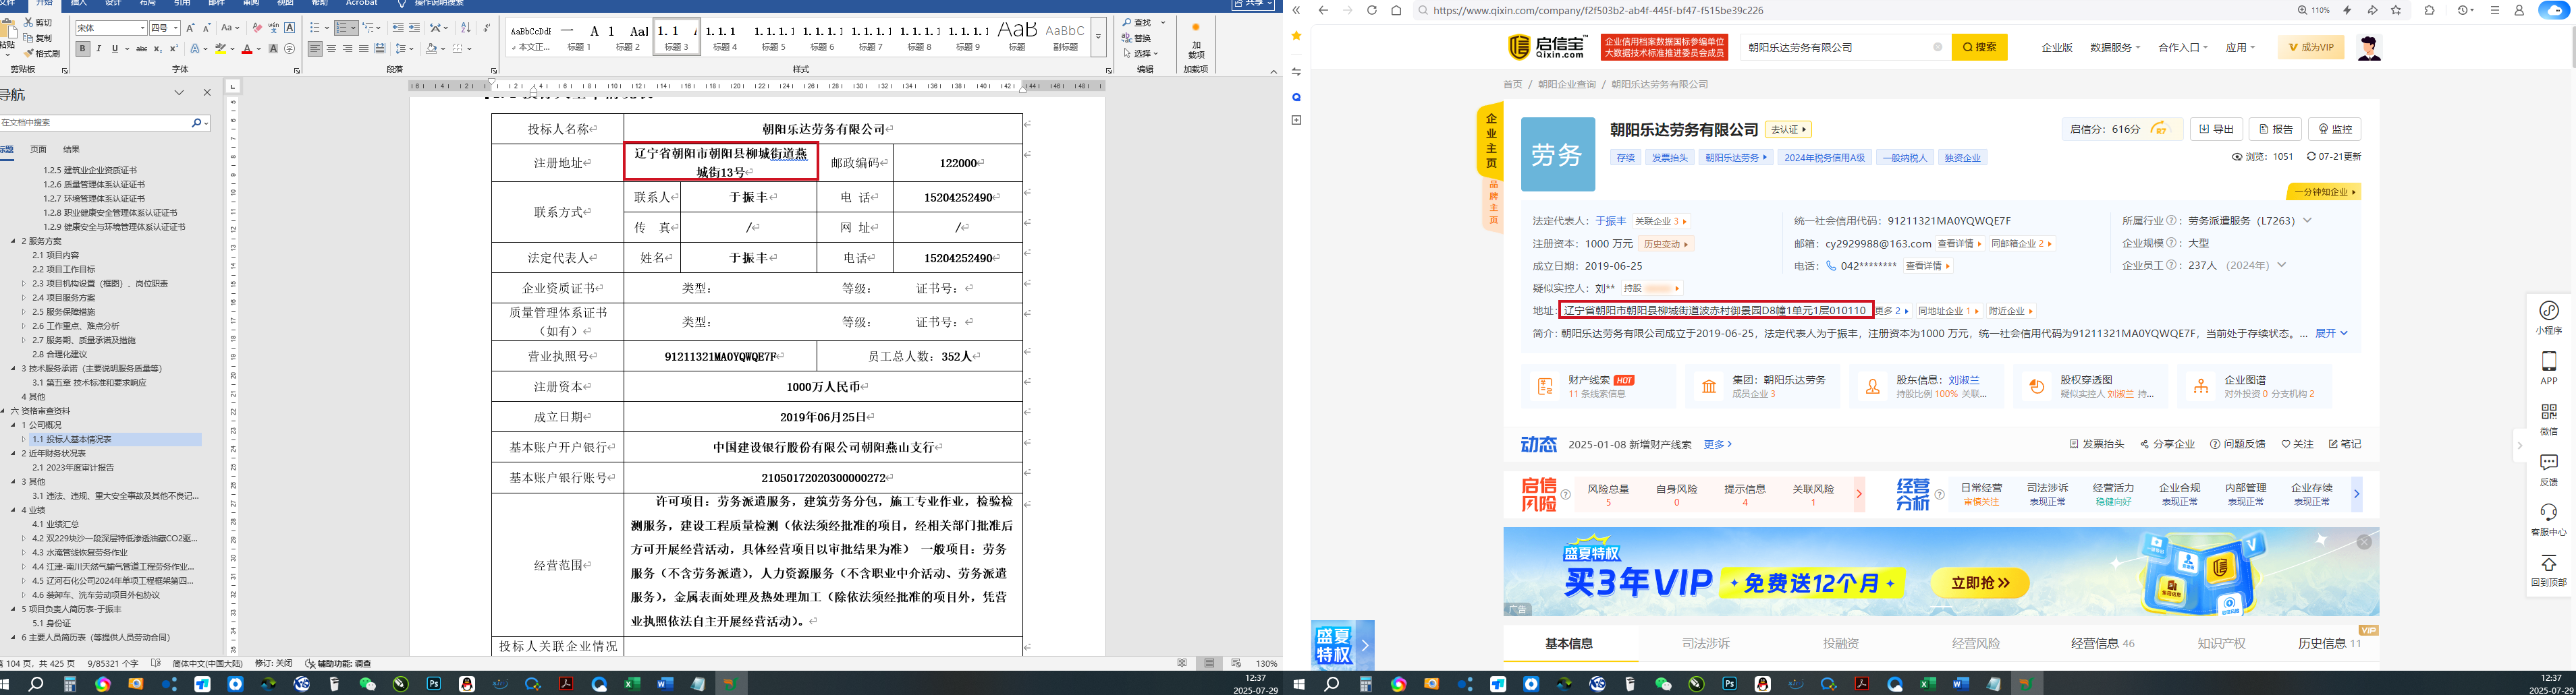Open the phonetic guide (wén) tool

pyautogui.click(x=273, y=28)
